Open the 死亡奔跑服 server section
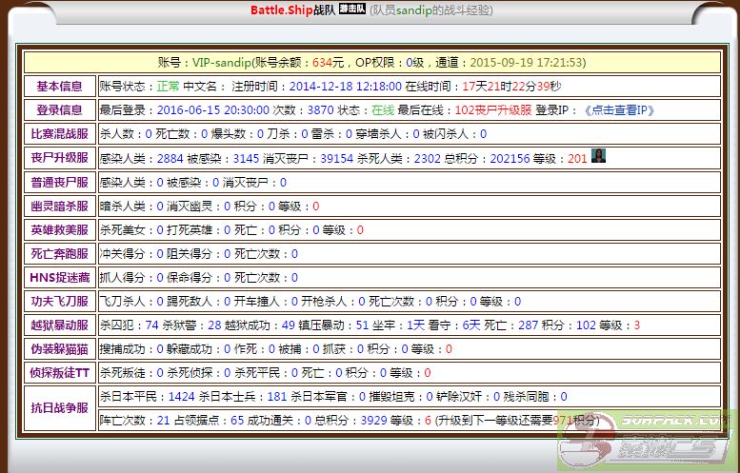The width and height of the screenshot is (740, 473). coord(59,253)
